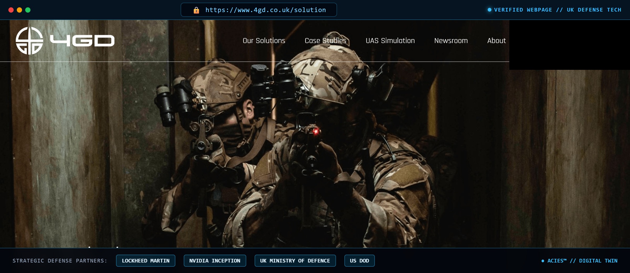Open the Newsroom section
The width and height of the screenshot is (630, 273).
point(451,41)
